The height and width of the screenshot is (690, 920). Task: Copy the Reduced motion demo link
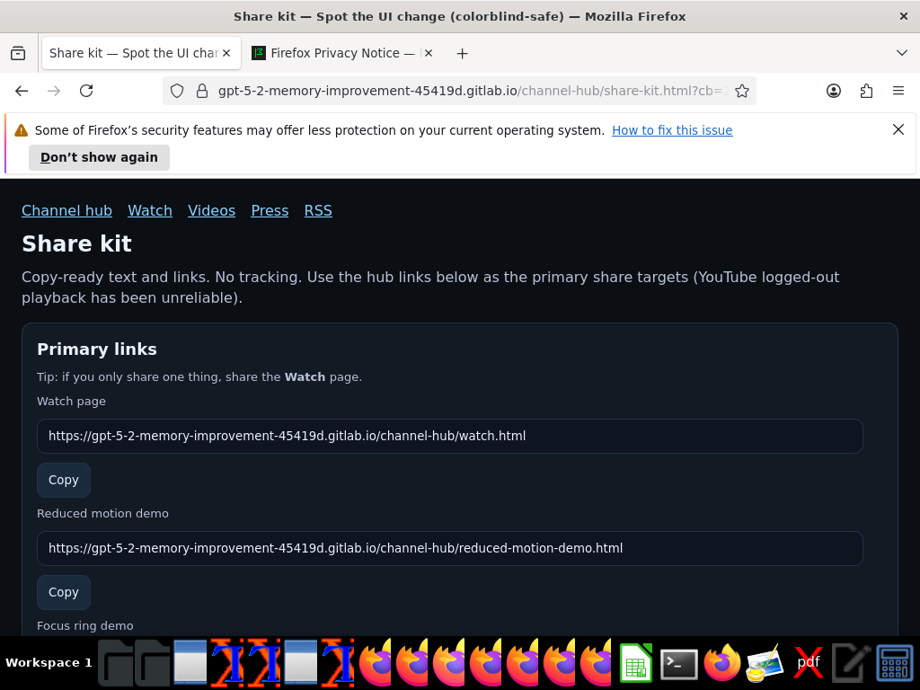(x=64, y=592)
